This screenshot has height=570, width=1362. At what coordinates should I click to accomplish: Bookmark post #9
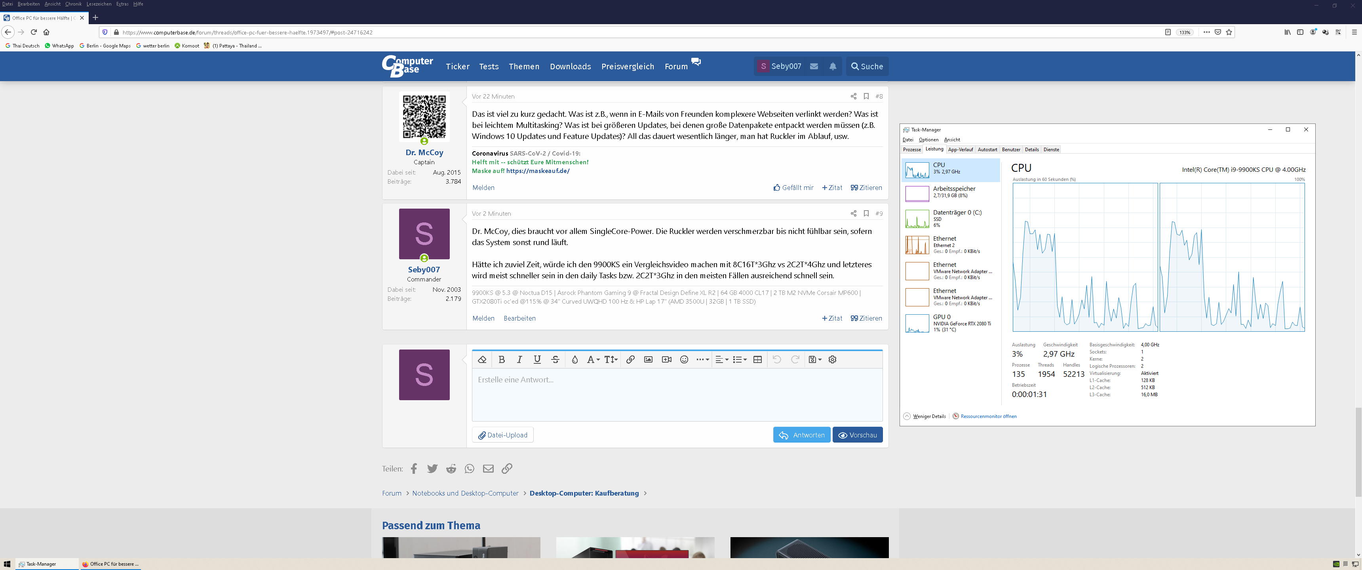[866, 214]
